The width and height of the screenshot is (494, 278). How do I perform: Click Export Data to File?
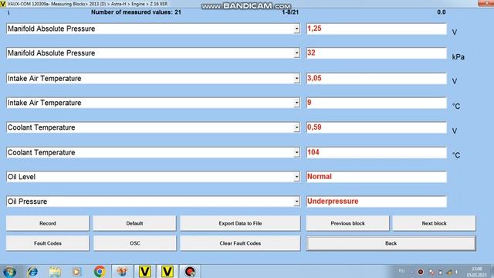coord(240,223)
